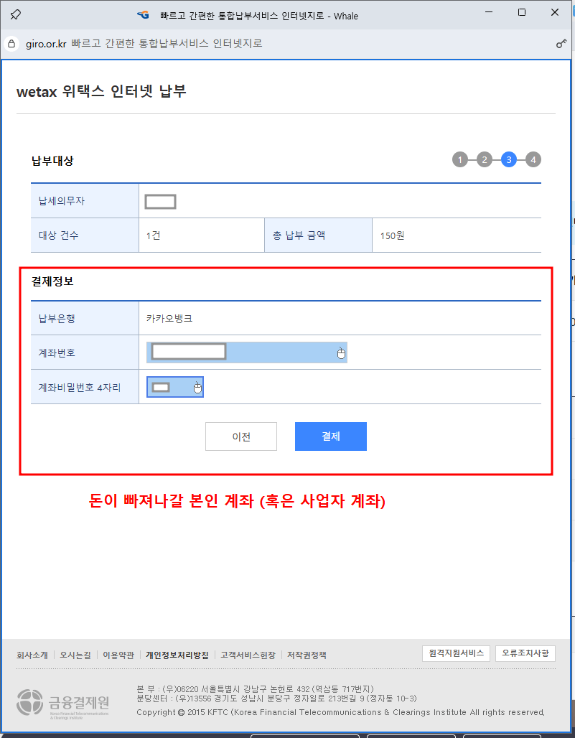The width and height of the screenshot is (575, 738).
Task: Open the 오시는길 directions link
Action: click(77, 655)
